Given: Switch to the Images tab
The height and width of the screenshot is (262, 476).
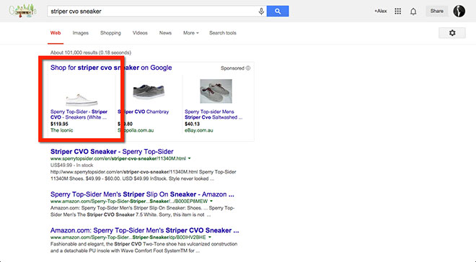Looking at the screenshot, I should coord(81,32).
